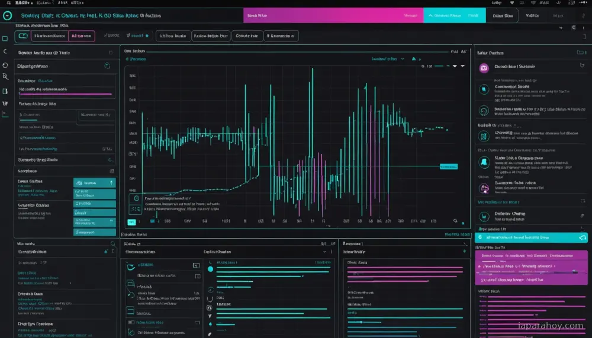
Task: Click the crescent-shaped icon in left sidebar
Action: click(x=5, y=51)
